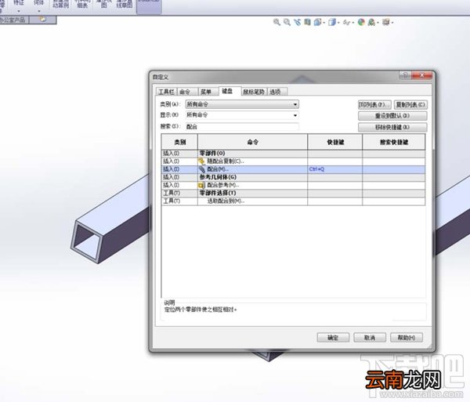
Task: Switch to the 选项 tab
Action: tap(277, 92)
